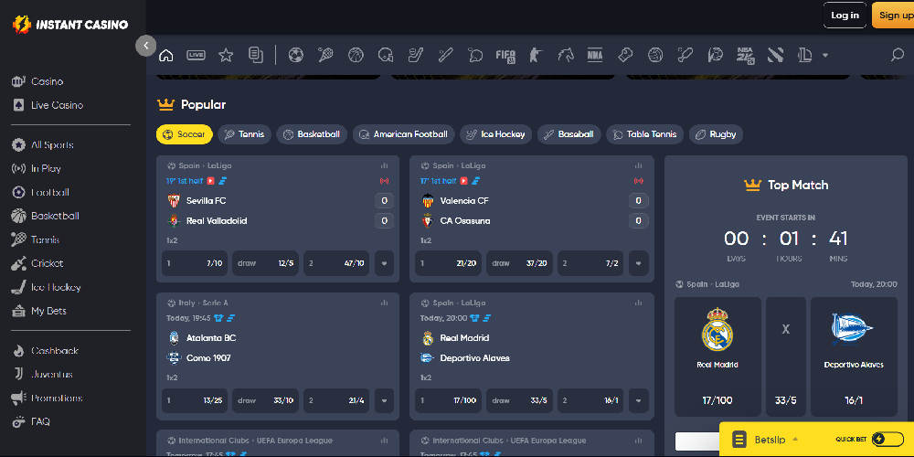
Task: Bet on draw 12/5 for Sevilla match
Action: [x=266, y=263]
